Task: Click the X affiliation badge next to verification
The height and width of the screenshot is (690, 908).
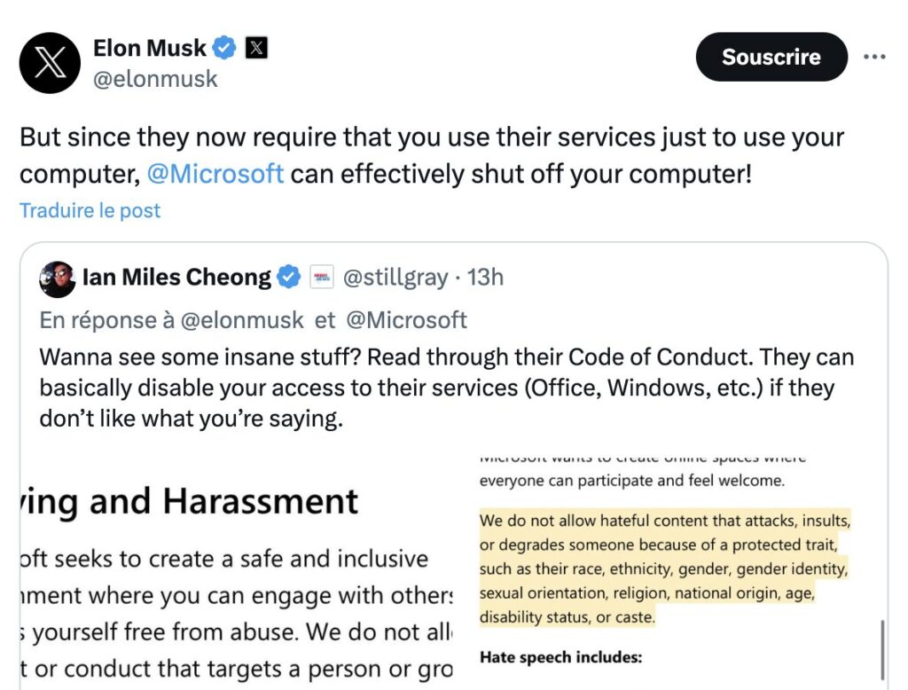Action: click(x=254, y=49)
